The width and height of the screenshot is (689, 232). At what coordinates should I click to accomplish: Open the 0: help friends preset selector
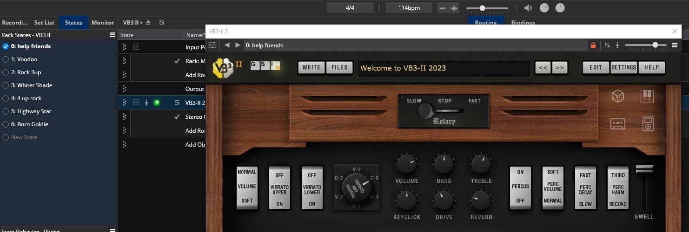415,45
